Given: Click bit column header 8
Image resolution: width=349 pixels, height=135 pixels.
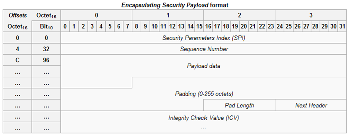Looking at the screenshot, I should tap(136, 26).
